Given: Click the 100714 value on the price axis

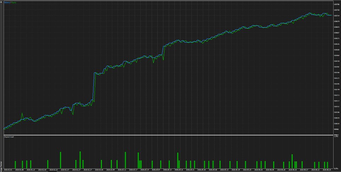Looking at the screenshot, I should [337, 16].
